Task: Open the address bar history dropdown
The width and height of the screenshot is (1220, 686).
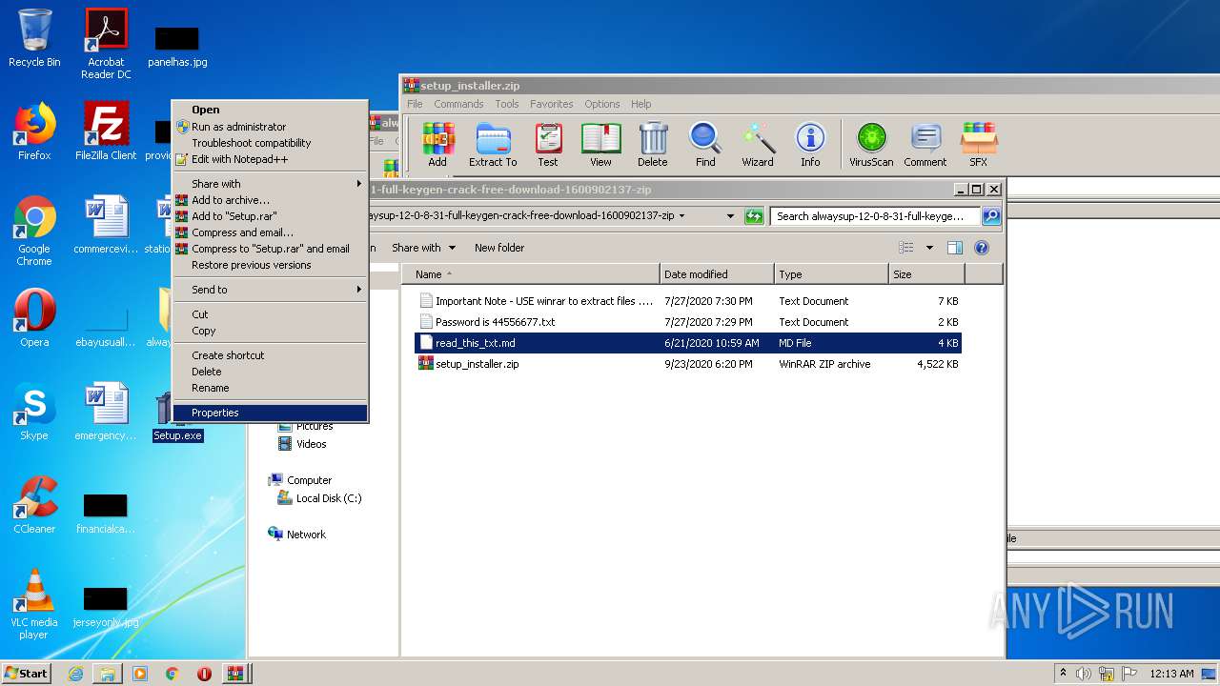Action: [730, 216]
